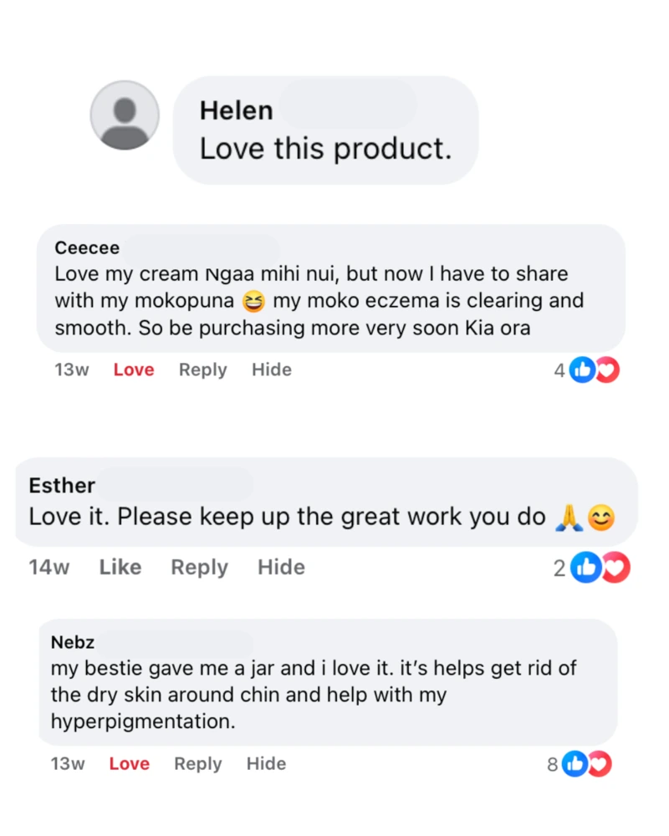This screenshot has height=836, width=669.
Task: Open Helen's profile picture avatar
Action: click(x=125, y=116)
